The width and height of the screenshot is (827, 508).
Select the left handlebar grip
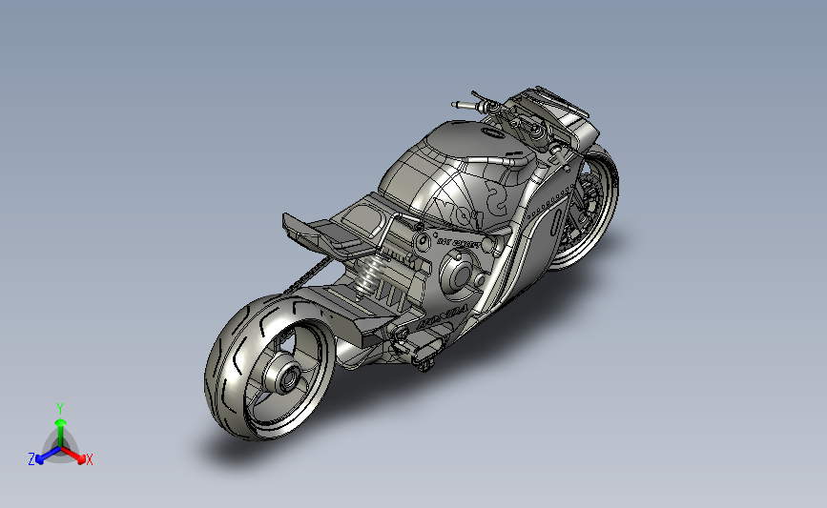[465, 106]
